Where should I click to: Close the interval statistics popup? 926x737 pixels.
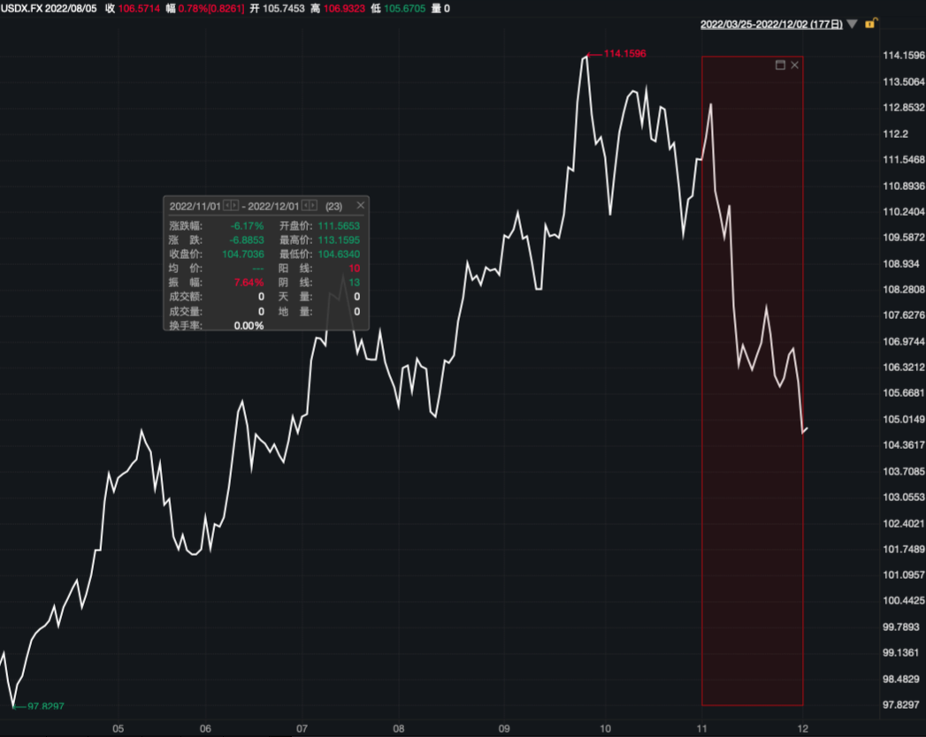coord(360,206)
